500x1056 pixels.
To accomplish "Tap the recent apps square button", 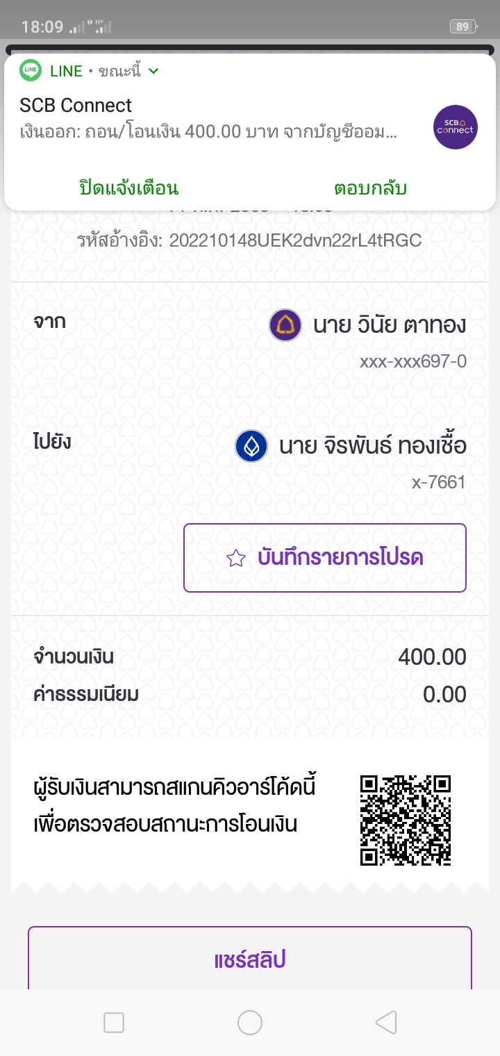I will 114,1022.
